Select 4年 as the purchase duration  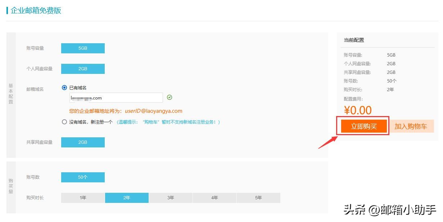pos(214,197)
